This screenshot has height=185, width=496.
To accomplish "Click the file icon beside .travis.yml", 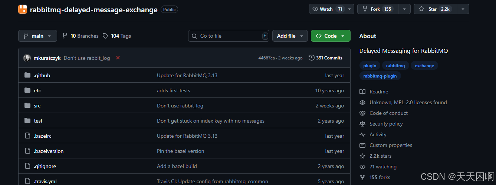I will (x=27, y=181).
